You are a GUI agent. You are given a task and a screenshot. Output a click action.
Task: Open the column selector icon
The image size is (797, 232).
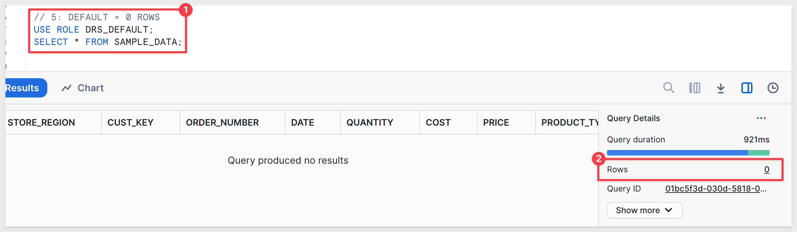[694, 88]
